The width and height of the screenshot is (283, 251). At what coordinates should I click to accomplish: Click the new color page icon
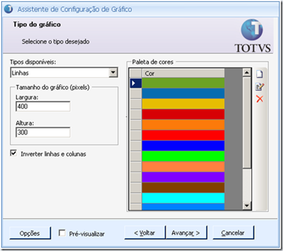click(x=260, y=74)
